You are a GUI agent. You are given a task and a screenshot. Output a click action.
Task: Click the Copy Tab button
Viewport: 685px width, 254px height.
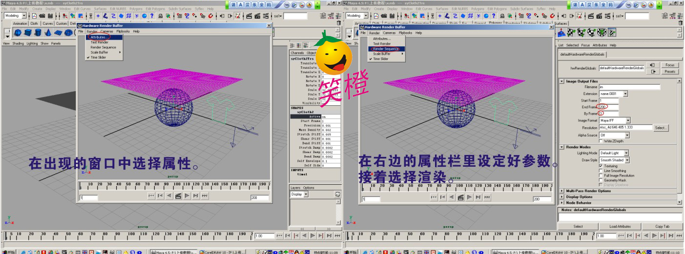tap(662, 226)
